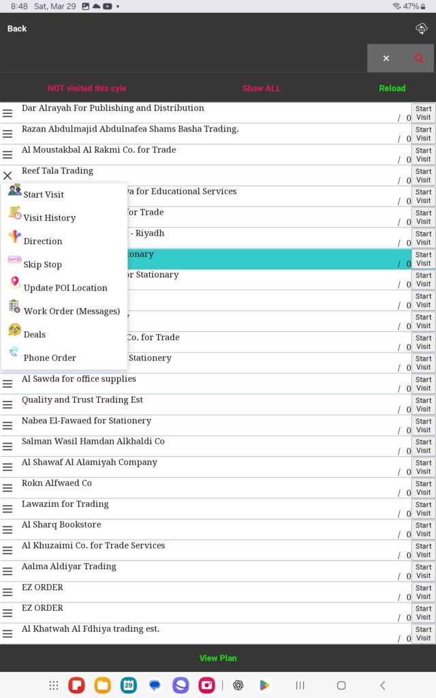This screenshot has width=436, height=698.
Task: Open Visit History from popup menu
Action: [49, 217]
